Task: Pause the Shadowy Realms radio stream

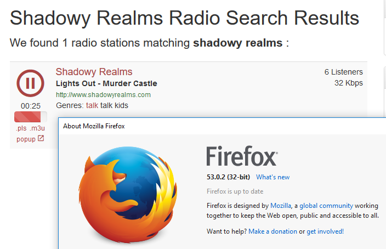Action: [x=31, y=83]
